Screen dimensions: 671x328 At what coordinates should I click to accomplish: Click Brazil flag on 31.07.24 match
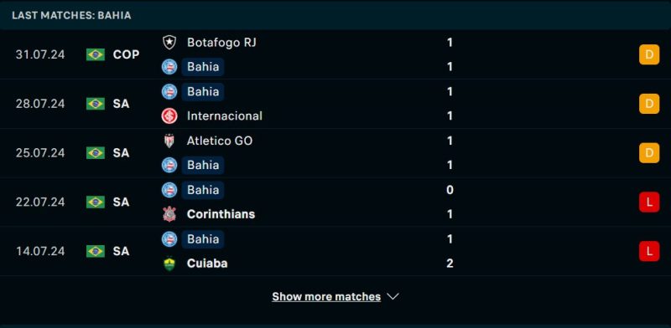[x=96, y=54]
